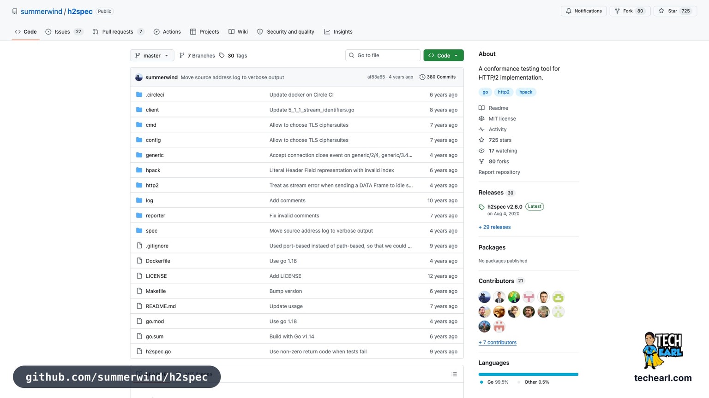This screenshot has height=398, width=709.
Task: Click Other 0.5% language entry
Action: [533, 382]
